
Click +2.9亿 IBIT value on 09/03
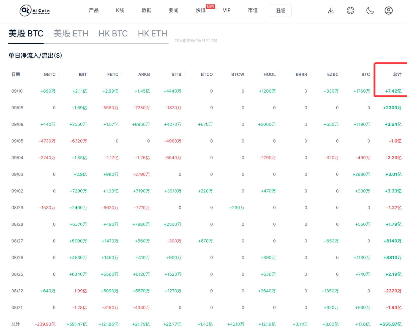pyautogui.click(x=80, y=174)
